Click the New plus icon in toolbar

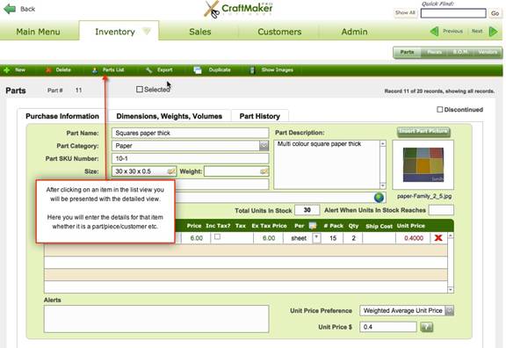[7, 69]
